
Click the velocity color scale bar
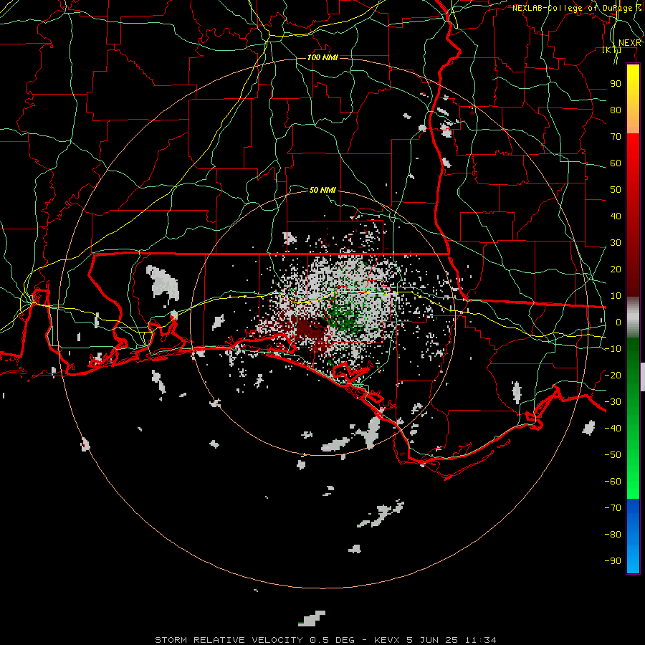pyautogui.click(x=633, y=318)
